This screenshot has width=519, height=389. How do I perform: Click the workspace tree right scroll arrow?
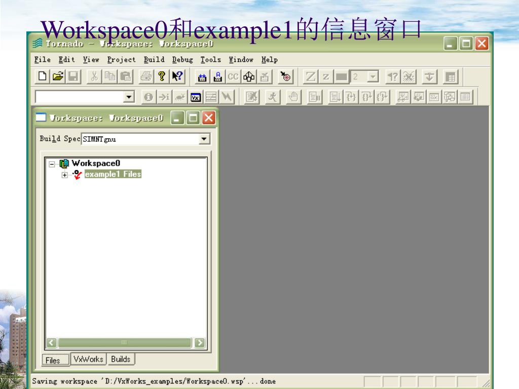coord(200,343)
